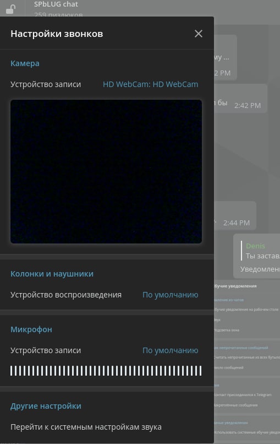Click the camera preview video area

106,171
